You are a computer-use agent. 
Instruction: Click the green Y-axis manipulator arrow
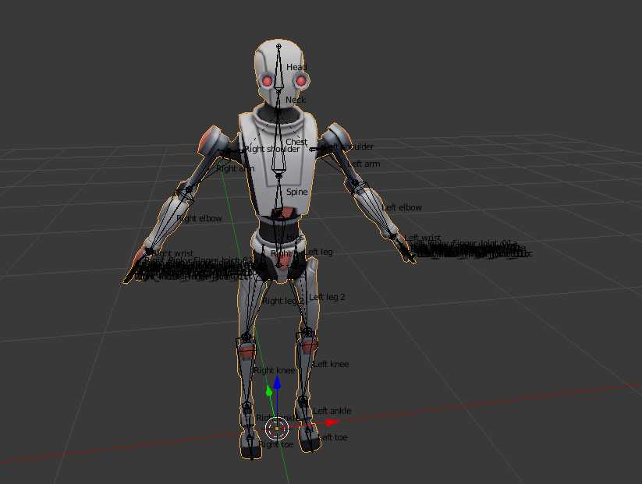coord(270,390)
